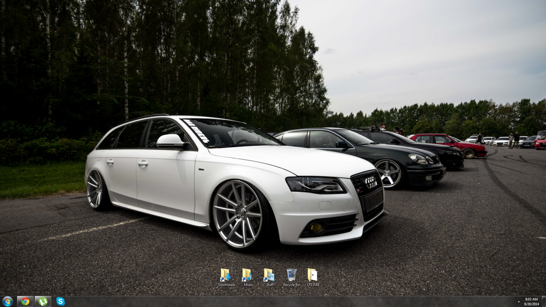The height and width of the screenshot is (307, 546).
Task: Select the LFS 0.6B folder icon
Action: 313,275
